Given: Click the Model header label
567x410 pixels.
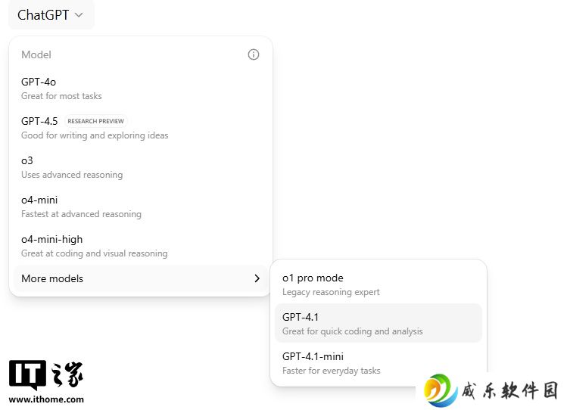Looking at the screenshot, I should click(36, 54).
